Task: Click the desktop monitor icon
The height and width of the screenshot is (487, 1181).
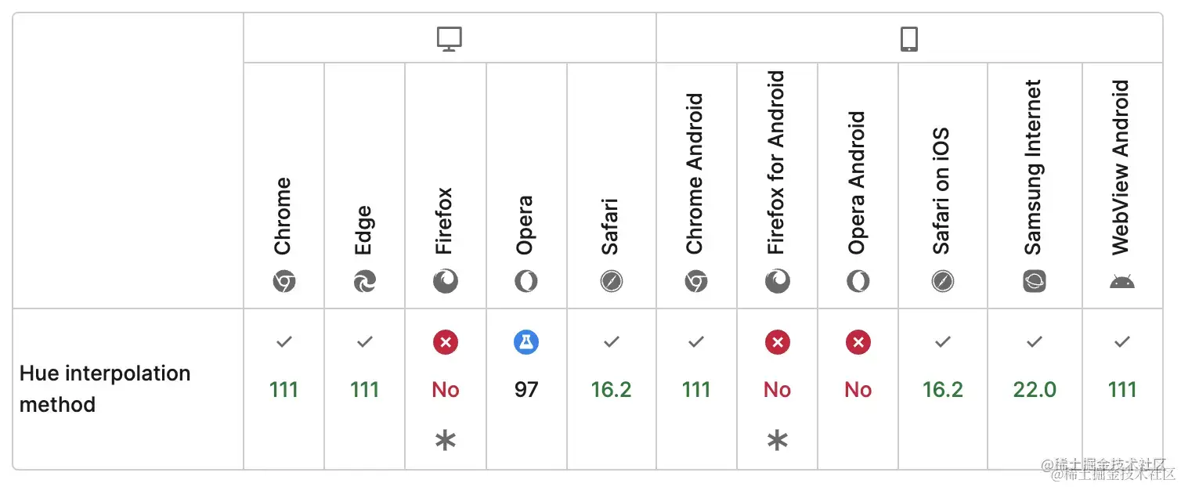Action: point(450,39)
